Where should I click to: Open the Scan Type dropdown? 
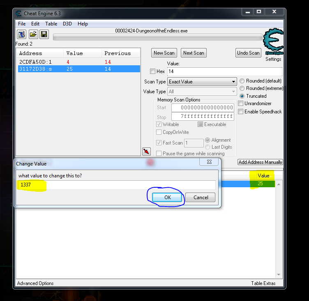click(202, 82)
